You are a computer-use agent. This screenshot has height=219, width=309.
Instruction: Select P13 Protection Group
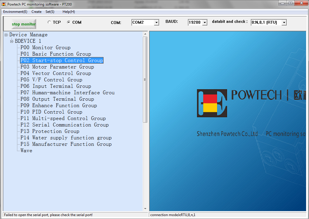point(50,131)
